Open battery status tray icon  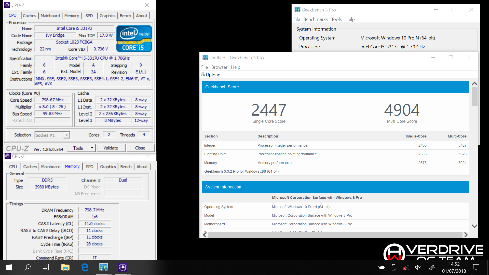(382, 267)
